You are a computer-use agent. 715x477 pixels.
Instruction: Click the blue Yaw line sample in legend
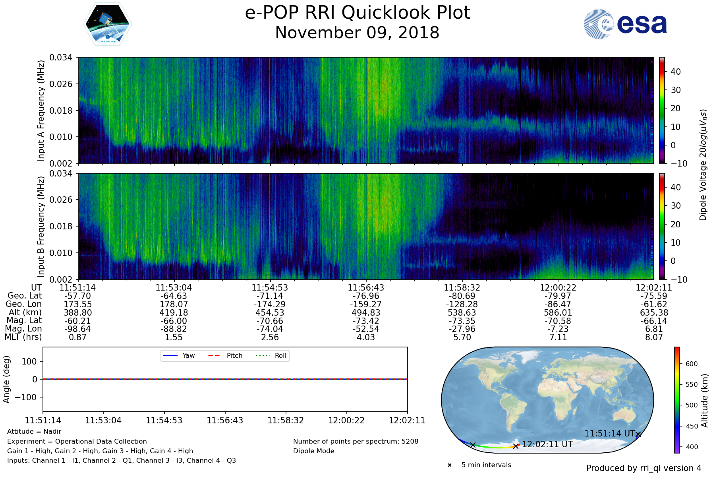tap(170, 355)
